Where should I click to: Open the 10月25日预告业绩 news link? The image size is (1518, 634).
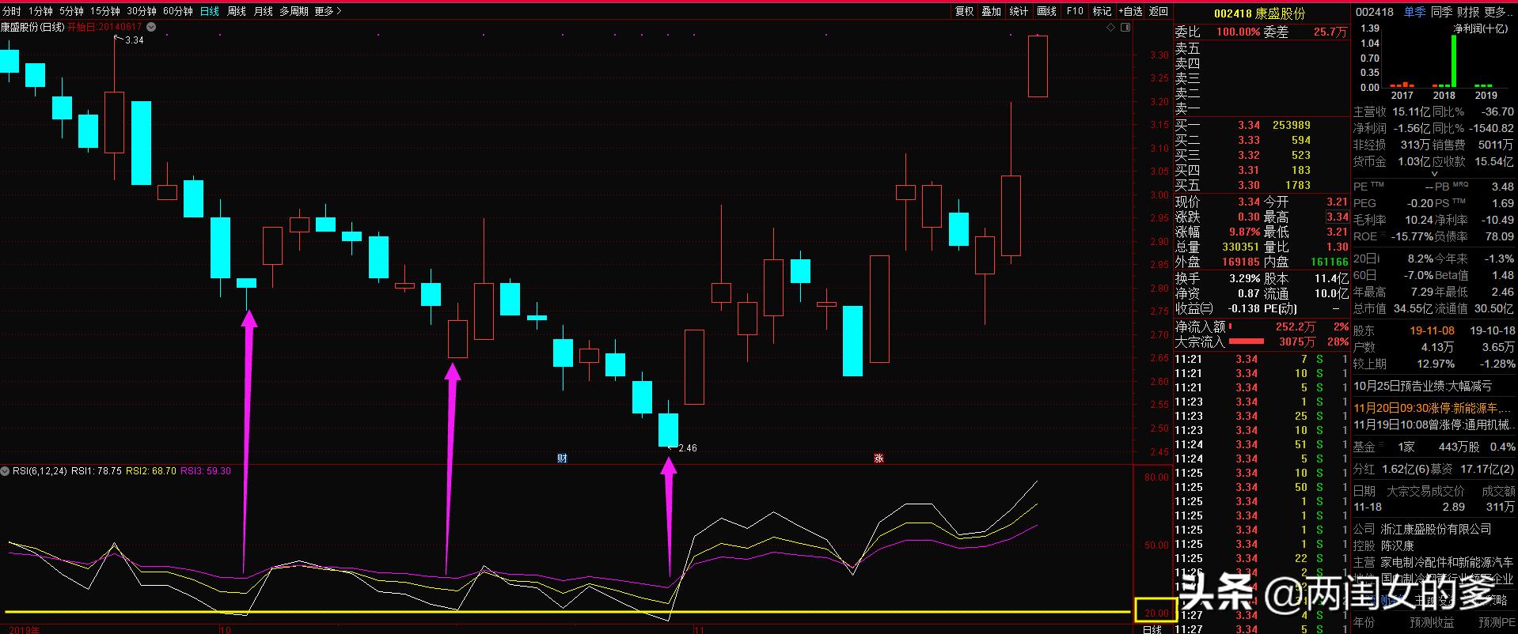click(1422, 386)
